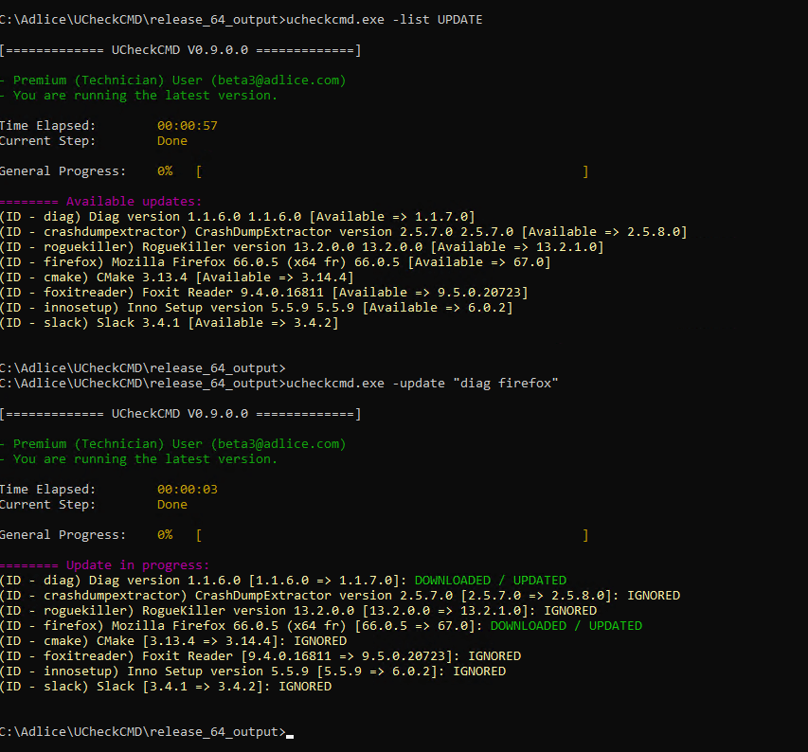The height and width of the screenshot is (752, 808).
Task: Click DOWNLOADED / UPDATED status for Mozilla Firefox
Action: pos(566,626)
